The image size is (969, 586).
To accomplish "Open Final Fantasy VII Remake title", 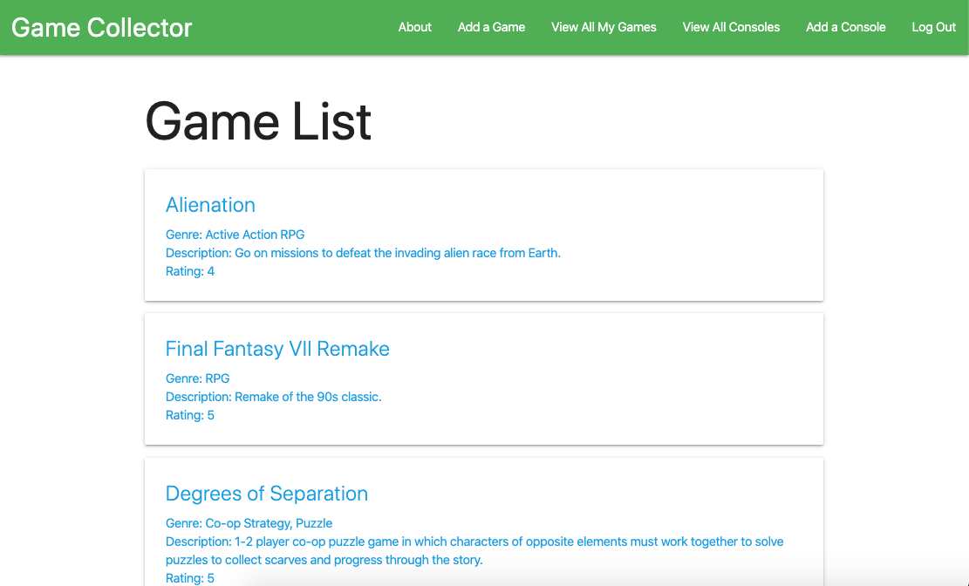I will [277, 349].
